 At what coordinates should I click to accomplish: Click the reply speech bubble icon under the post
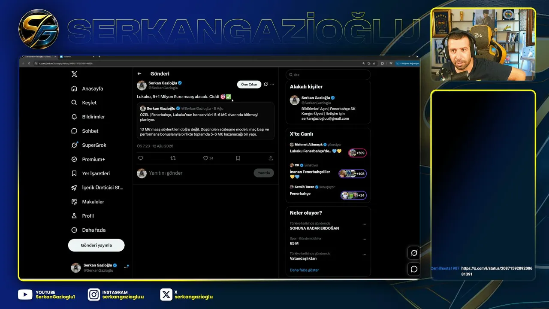(140, 158)
